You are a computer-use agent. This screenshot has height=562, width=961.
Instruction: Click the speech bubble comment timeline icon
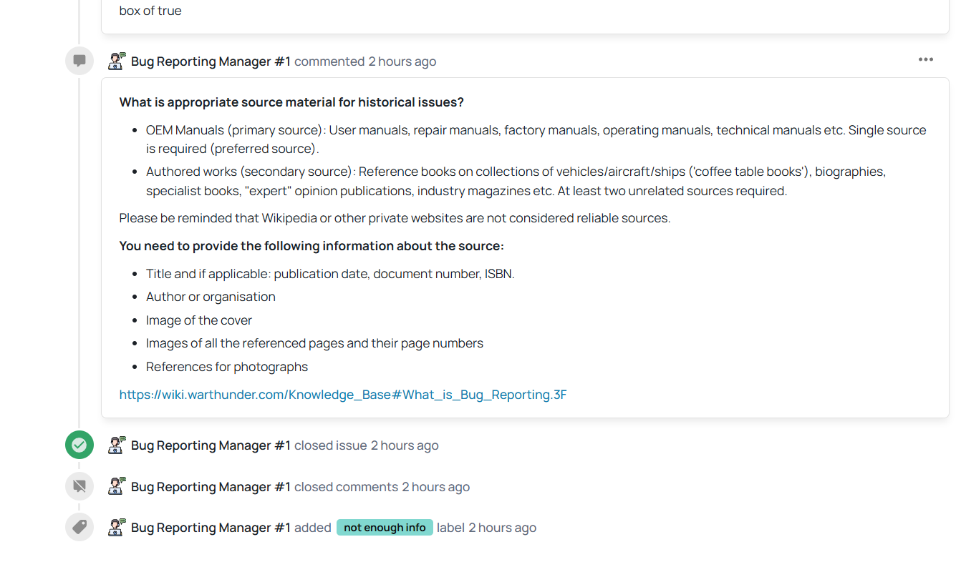click(79, 61)
